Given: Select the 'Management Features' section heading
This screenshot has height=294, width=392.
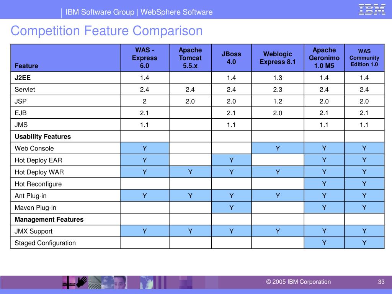Looking at the screenshot, I should [x=49, y=219].
